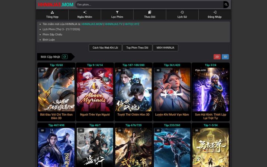The image size is (267, 167).
Task: Click the 3D badge on Luyện Khí Mười Vạn Năm poster
Action: (x=158, y=70)
